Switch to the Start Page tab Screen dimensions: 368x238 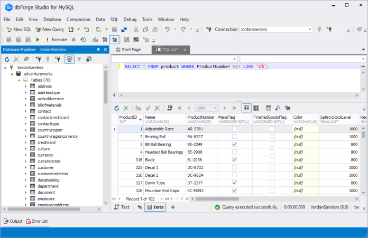tap(131, 50)
